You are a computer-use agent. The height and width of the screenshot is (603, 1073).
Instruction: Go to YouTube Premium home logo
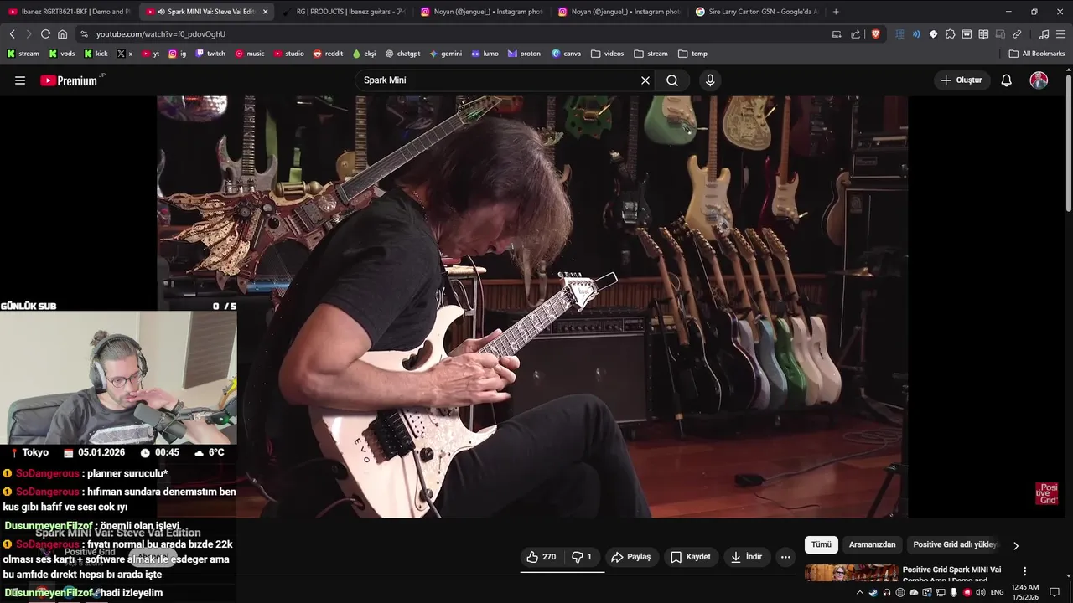click(70, 80)
